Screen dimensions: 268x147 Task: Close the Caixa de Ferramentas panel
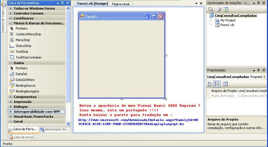click(x=68, y=3)
